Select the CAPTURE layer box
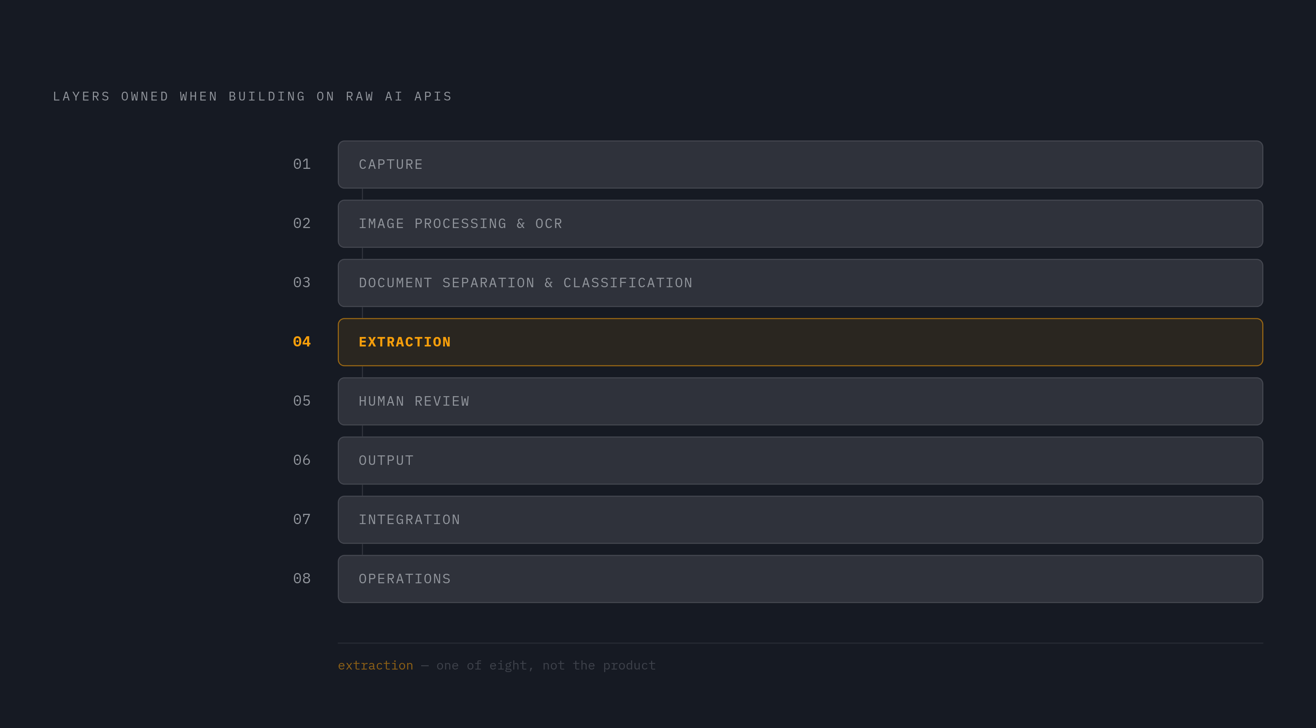Screen dimensions: 1316x728 click(x=800, y=164)
